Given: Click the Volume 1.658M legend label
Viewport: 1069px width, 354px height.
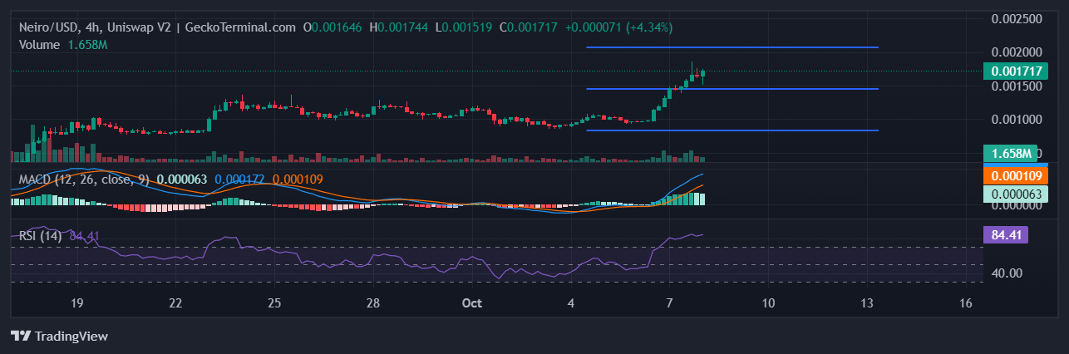Looking at the screenshot, I should [63, 44].
